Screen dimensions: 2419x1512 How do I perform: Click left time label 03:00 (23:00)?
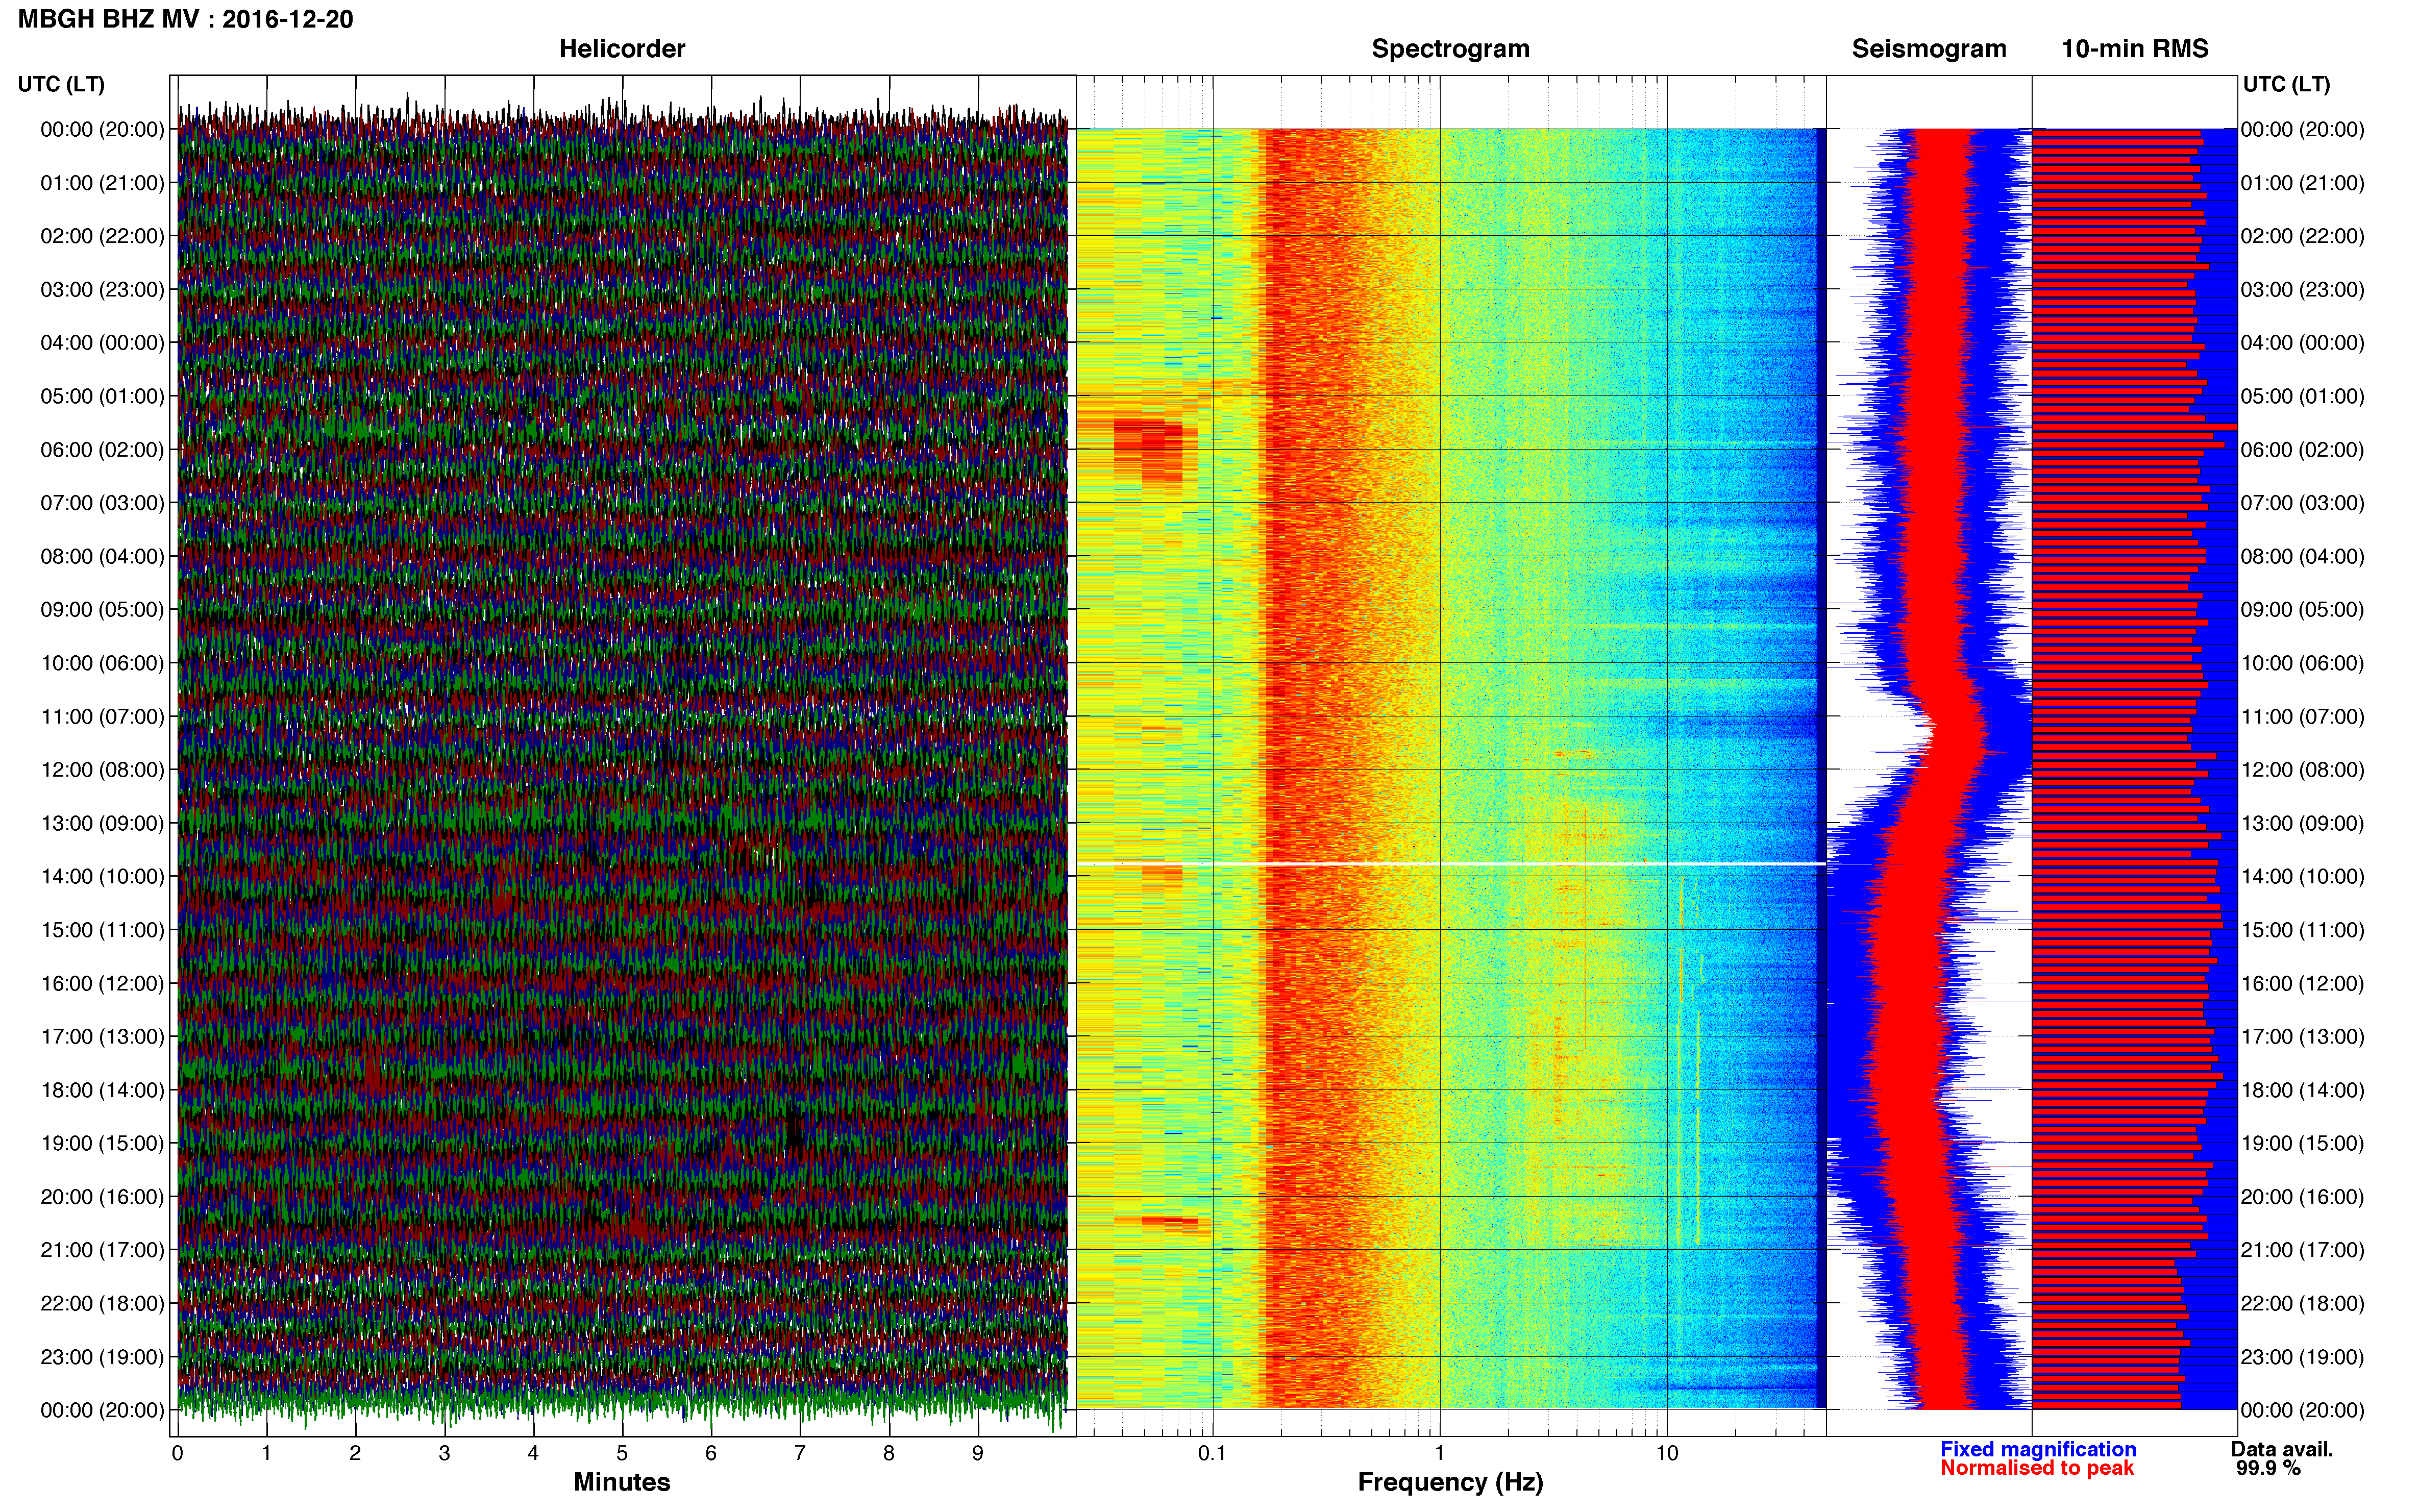point(102,290)
